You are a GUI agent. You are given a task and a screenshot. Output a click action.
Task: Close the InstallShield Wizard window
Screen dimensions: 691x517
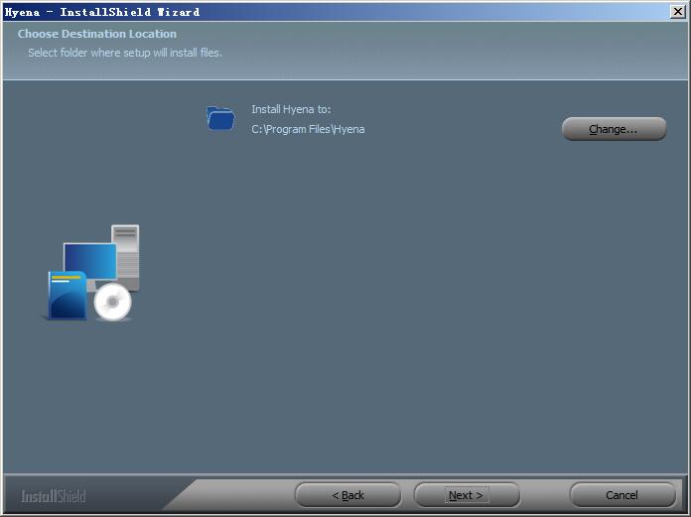tap(677, 12)
